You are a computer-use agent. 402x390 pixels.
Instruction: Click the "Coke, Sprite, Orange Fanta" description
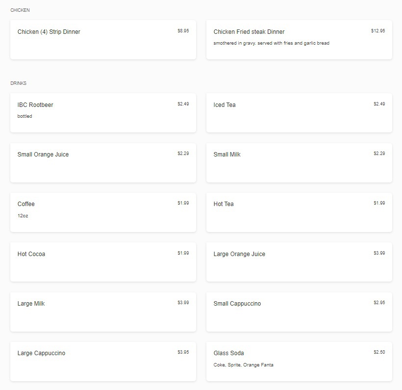[x=243, y=365]
